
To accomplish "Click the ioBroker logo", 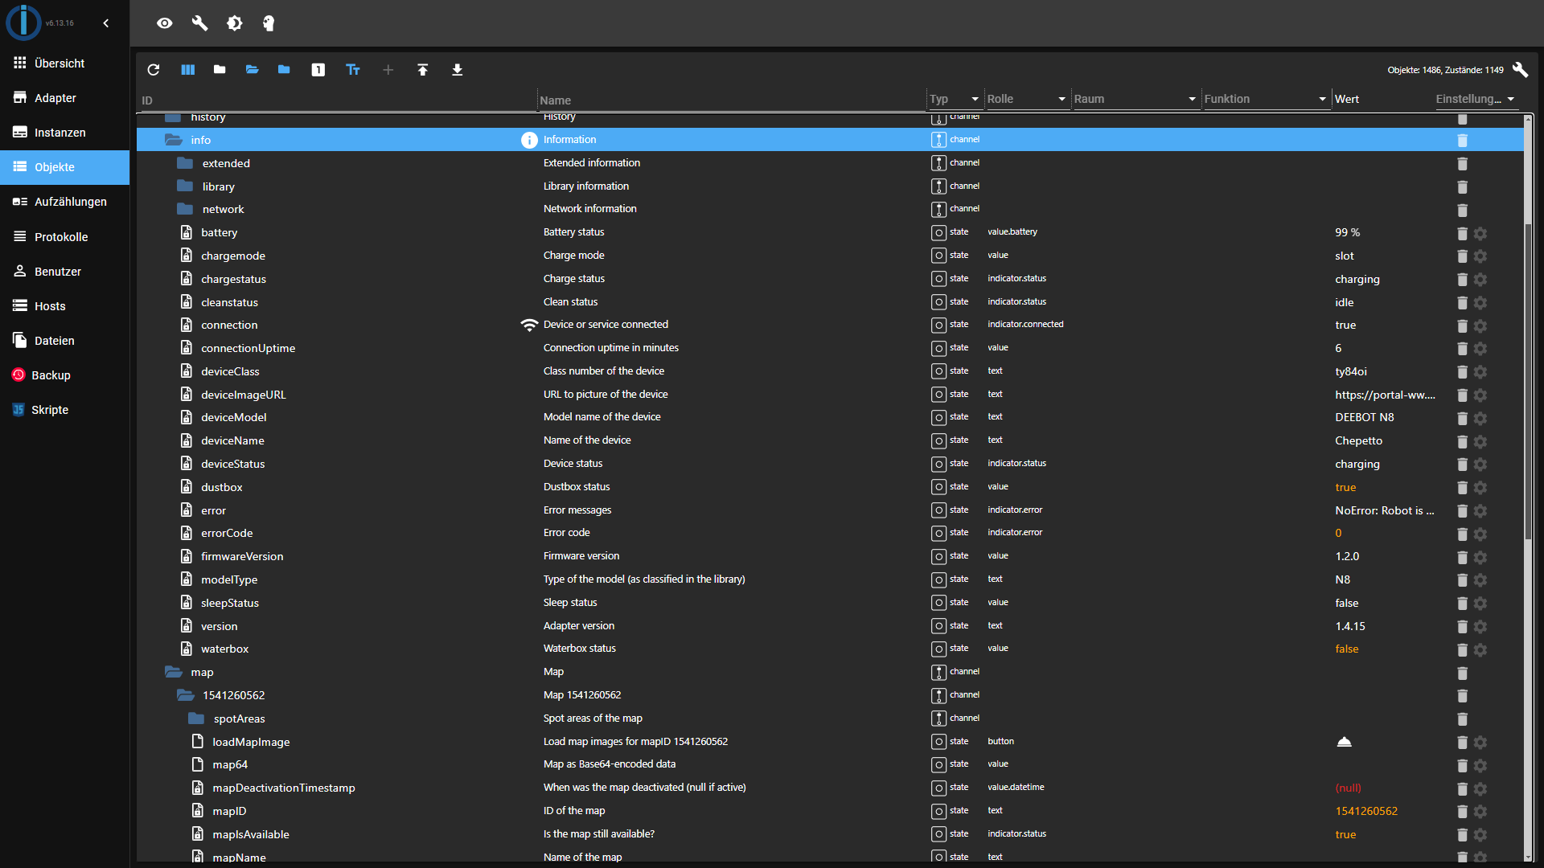I will click(23, 23).
